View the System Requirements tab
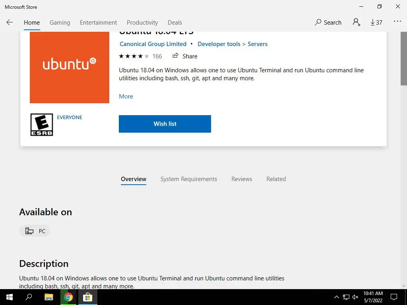Screen dimensions: 407x305 [x=189, y=179]
